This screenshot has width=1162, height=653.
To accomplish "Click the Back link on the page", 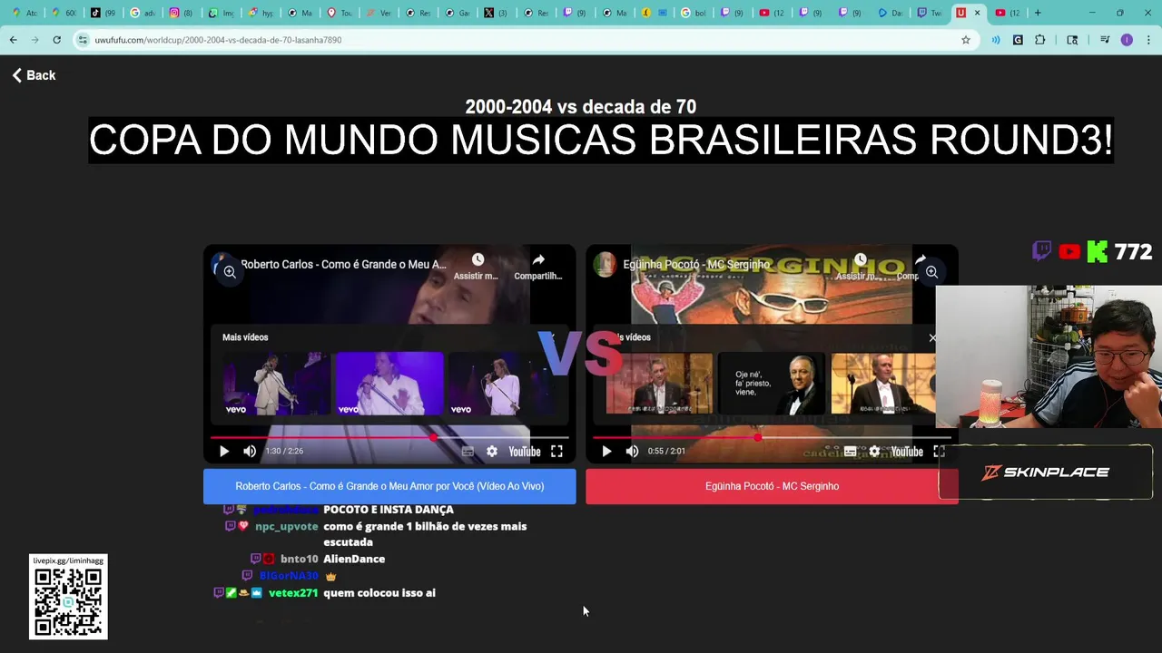I will [34, 75].
